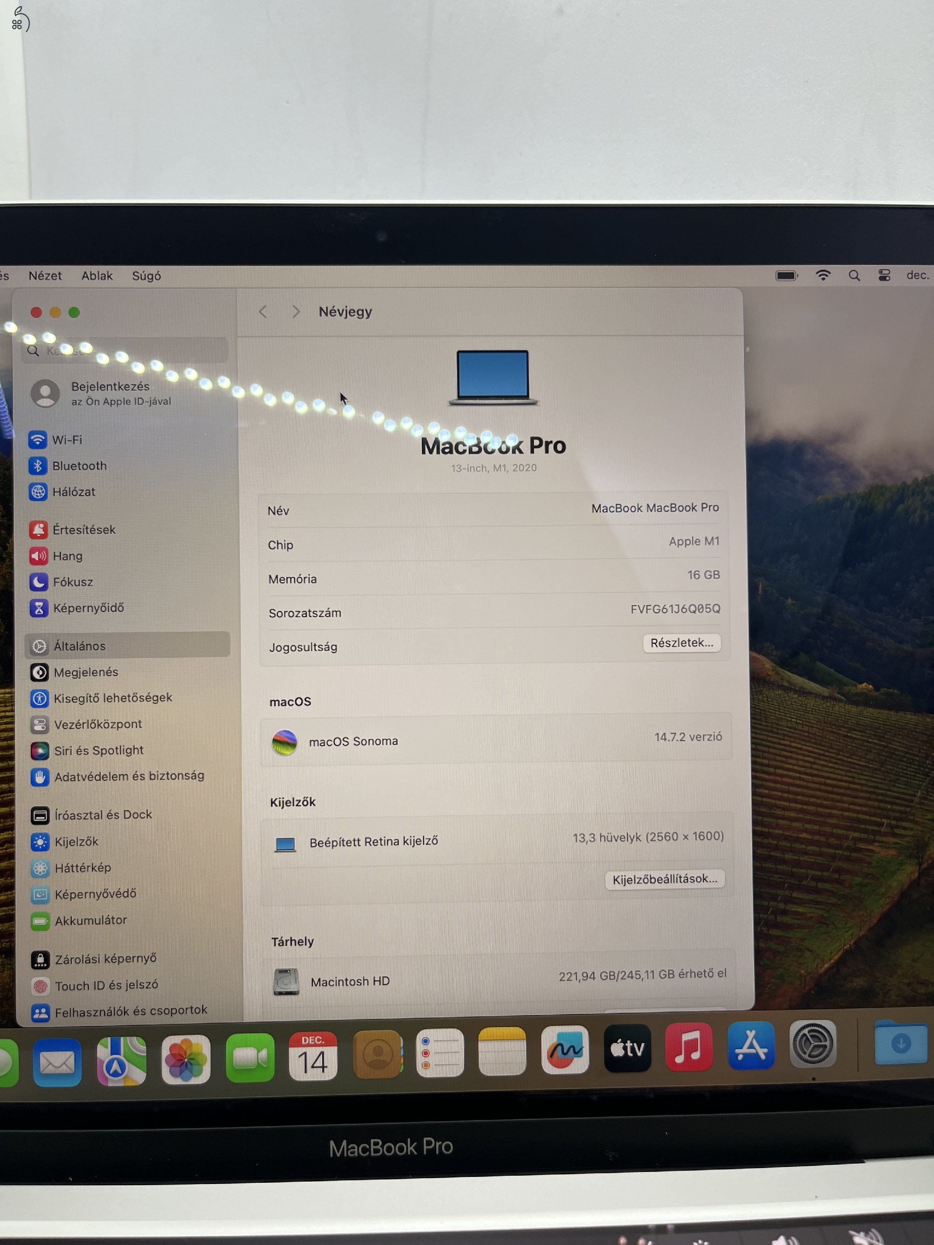Open Downloads folder in Dock
The height and width of the screenshot is (1245, 934).
click(x=901, y=1042)
